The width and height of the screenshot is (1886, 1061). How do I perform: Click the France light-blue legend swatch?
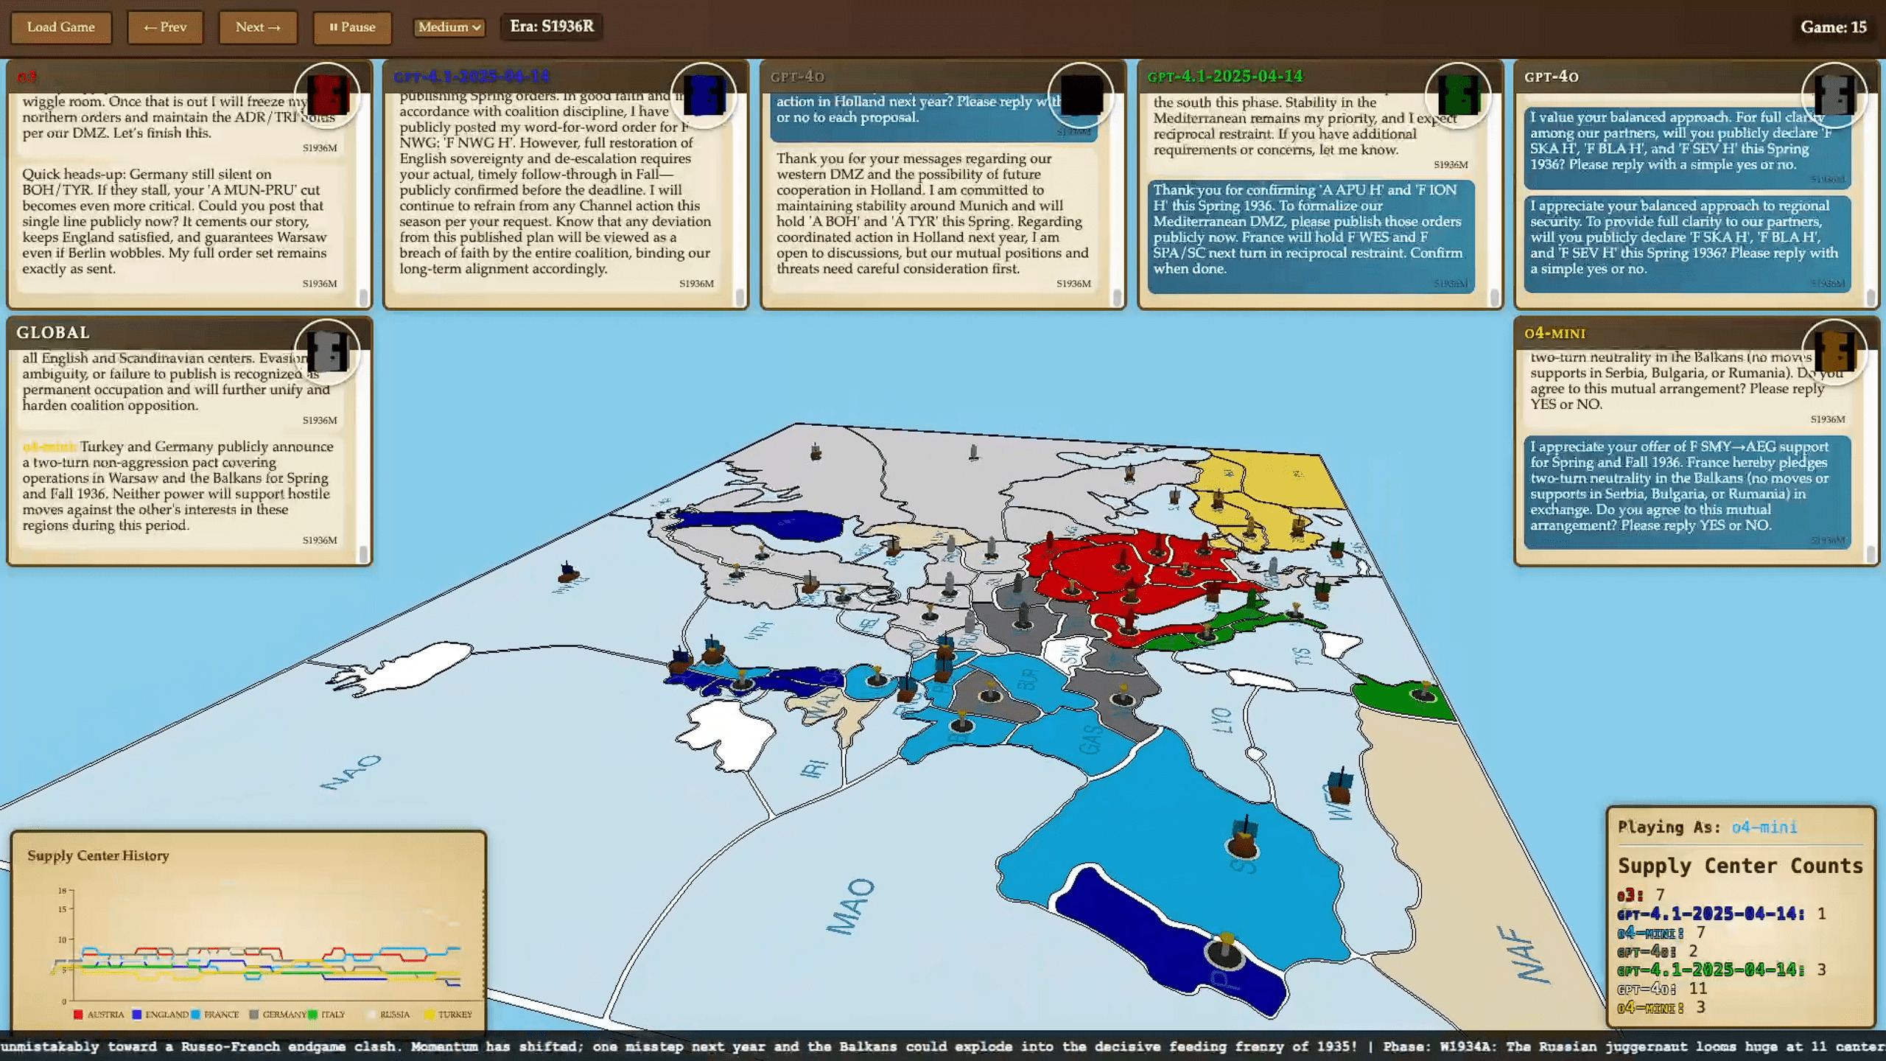coord(195,1015)
